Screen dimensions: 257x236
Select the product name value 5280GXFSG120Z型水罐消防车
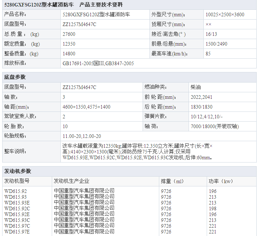96,15
